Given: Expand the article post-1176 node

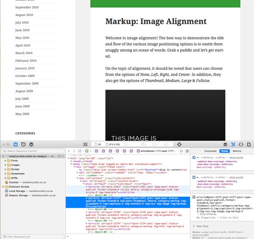Looking at the screenshot, I should [x=87, y=212].
